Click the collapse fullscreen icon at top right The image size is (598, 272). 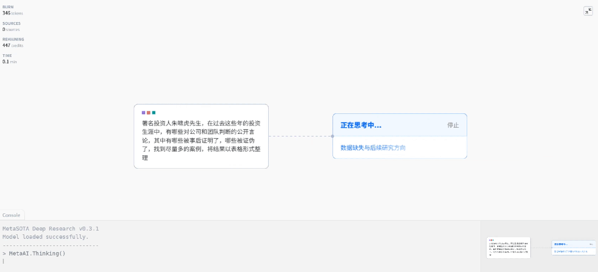[x=588, y=11]
